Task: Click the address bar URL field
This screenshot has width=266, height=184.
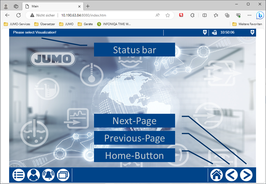Action: pyautogui.click(x=107, y=15)
